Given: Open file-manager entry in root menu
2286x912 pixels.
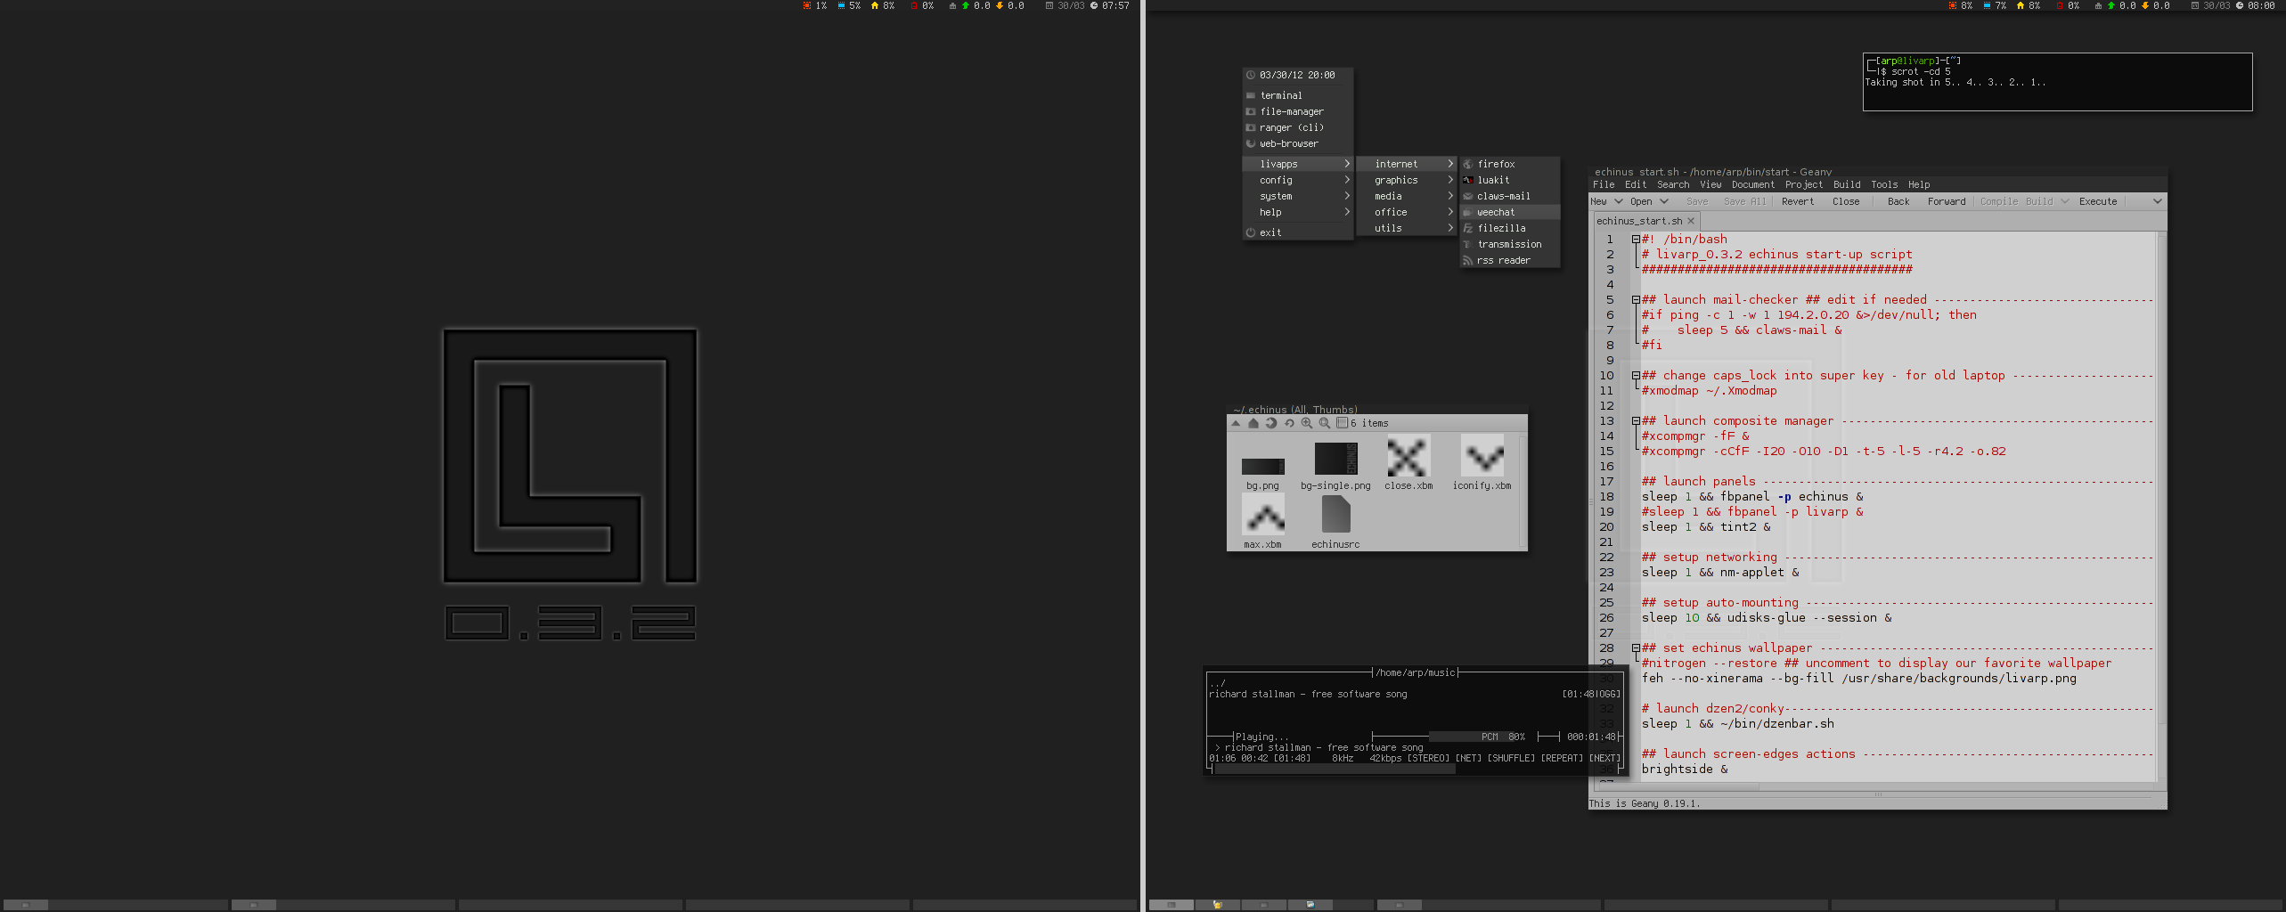Looking at the screenshot, I should coord(1297,111).
